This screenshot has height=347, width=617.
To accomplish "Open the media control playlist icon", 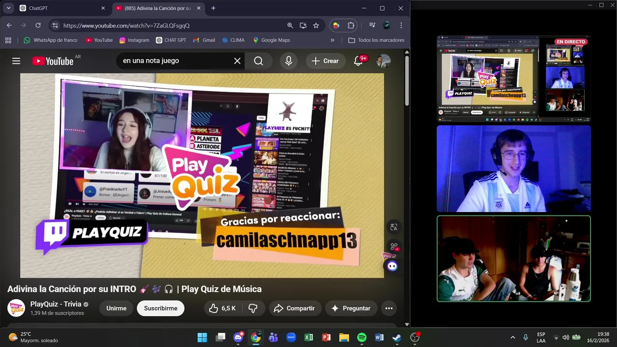I will 372,26.
